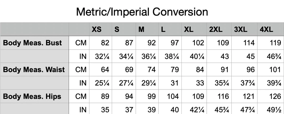284x114 pixels.
Task: Select the L waist inches value 31
Action: coord(174,83)
